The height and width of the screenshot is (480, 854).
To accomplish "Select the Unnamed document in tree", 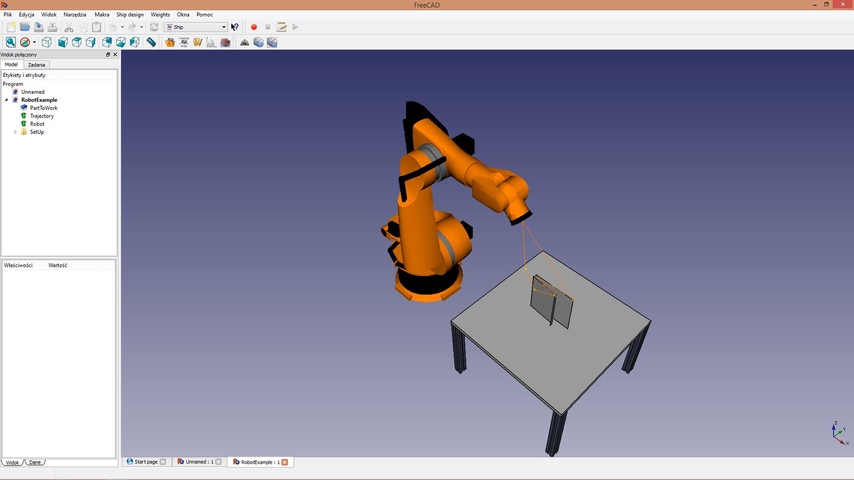I will (33, 92).
